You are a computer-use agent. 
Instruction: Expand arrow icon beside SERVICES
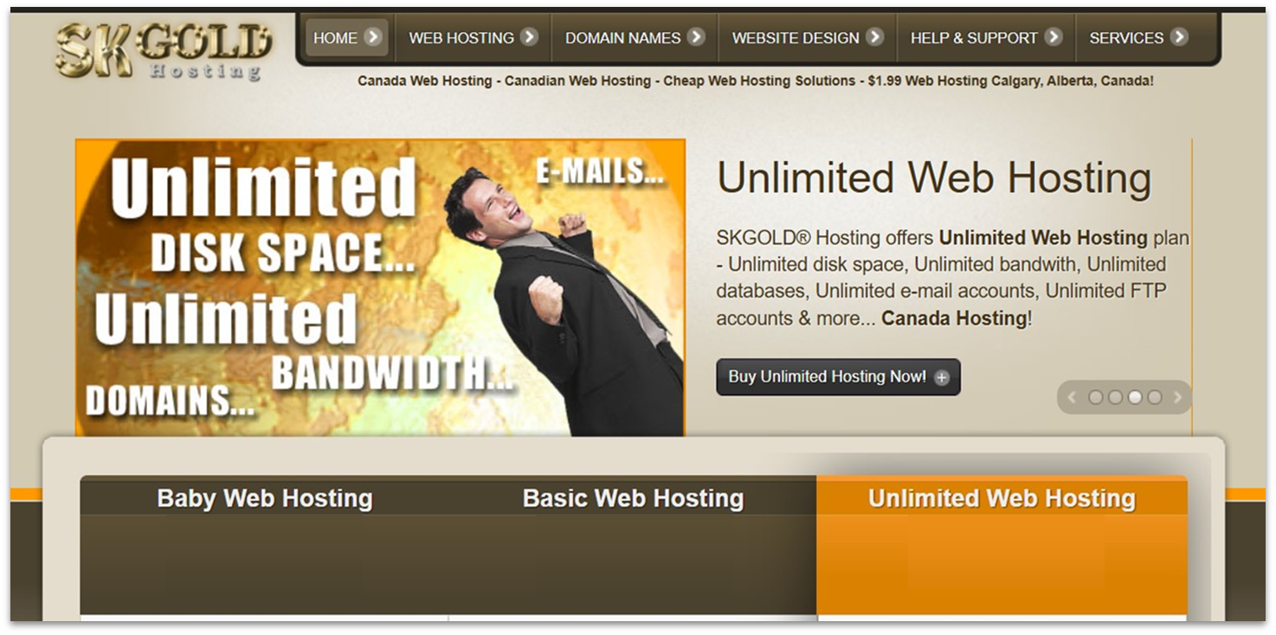point(1179,36)
